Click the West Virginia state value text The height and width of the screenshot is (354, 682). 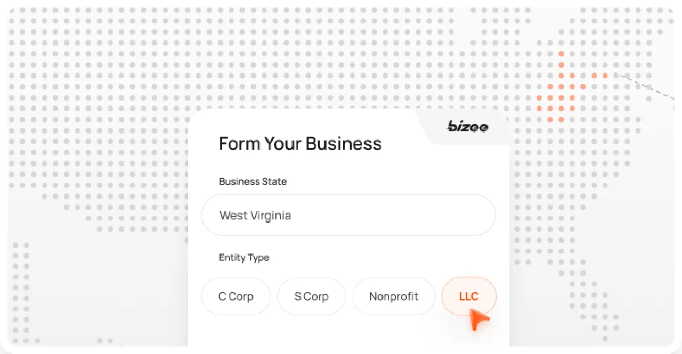pos(255,216)
